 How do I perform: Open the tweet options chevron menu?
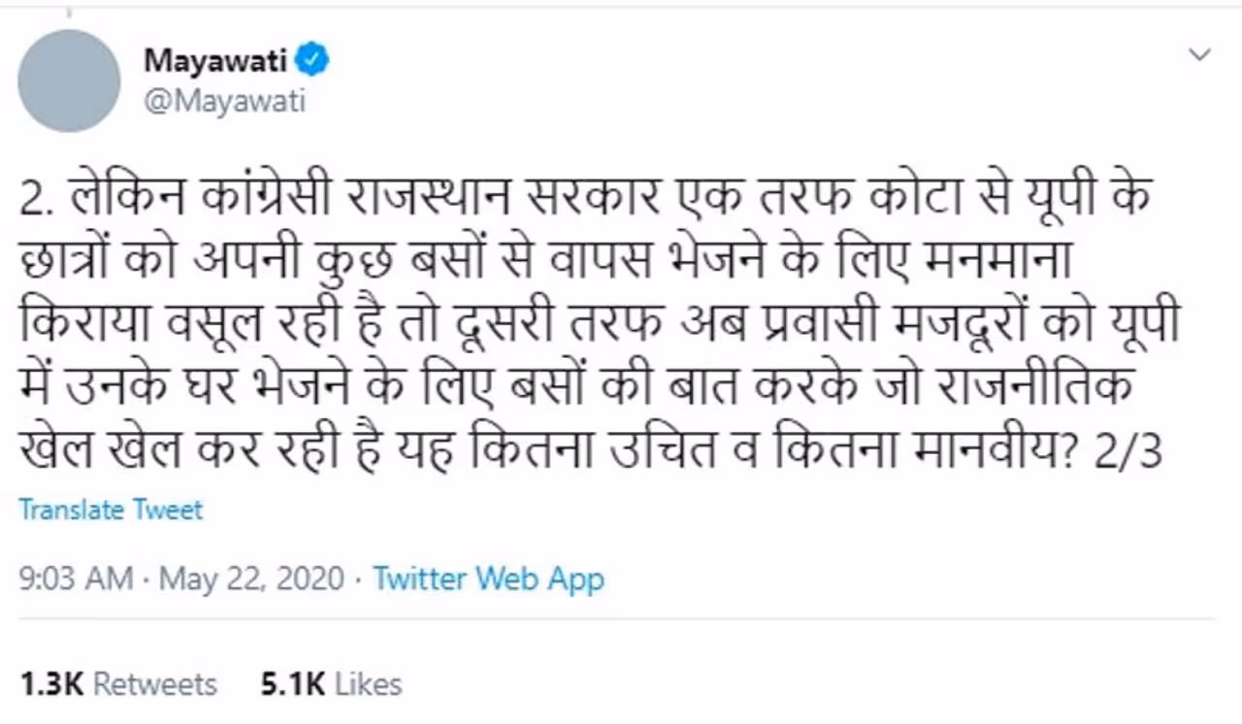click(1200, 54)
